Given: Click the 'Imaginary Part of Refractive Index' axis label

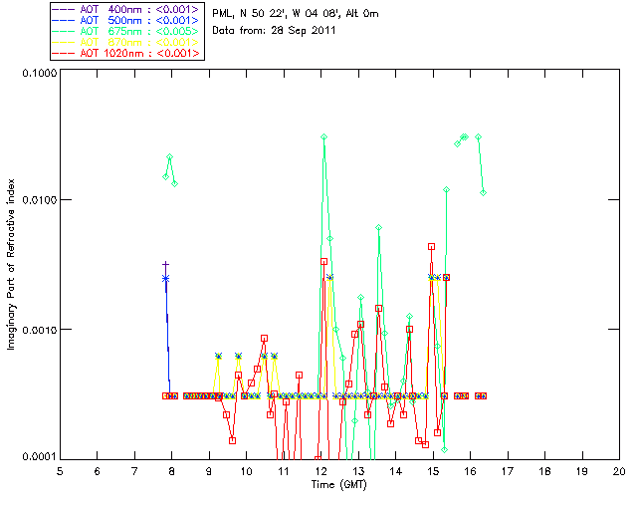Looking at the screenshot, I should pyautogui.click(x=11, y=264).
